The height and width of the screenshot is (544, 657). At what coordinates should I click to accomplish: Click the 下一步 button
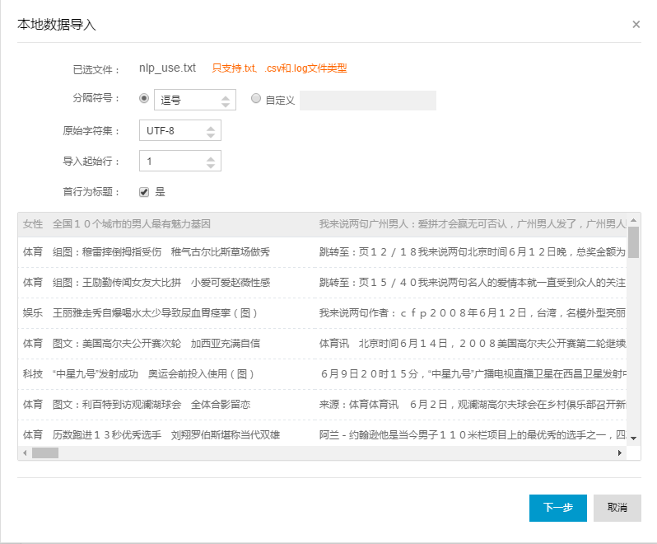[x=557, y=508]
